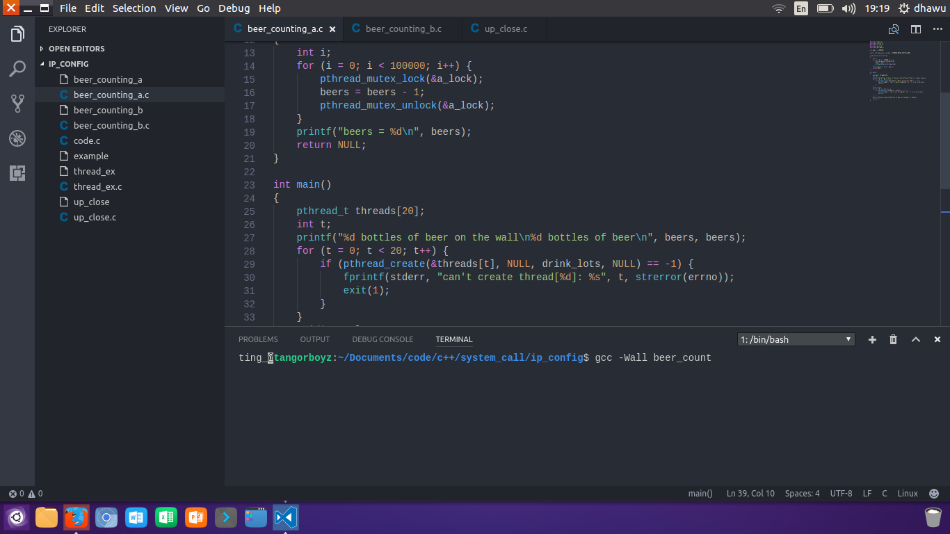The height and width of the screenshot is (534, 950).
Task: Open the Debug view icon
Action: pos(17,138)
